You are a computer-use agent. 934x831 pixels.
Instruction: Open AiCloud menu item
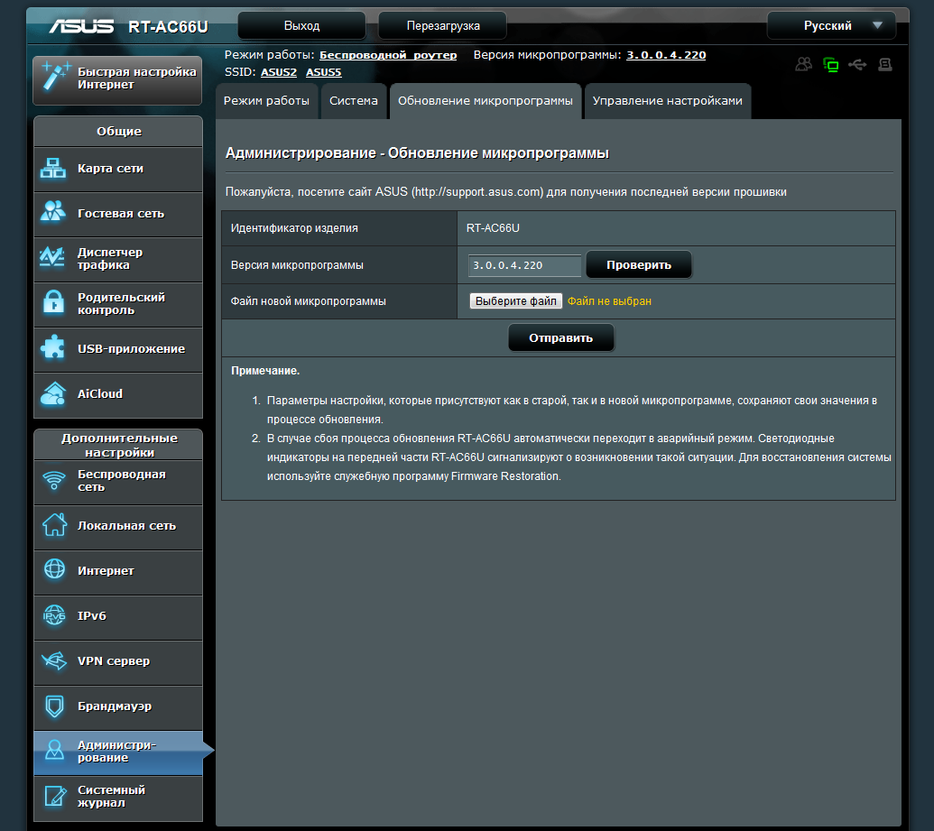[118, 393]
